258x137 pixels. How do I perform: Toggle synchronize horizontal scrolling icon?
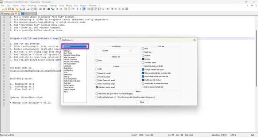click(69, 9)
